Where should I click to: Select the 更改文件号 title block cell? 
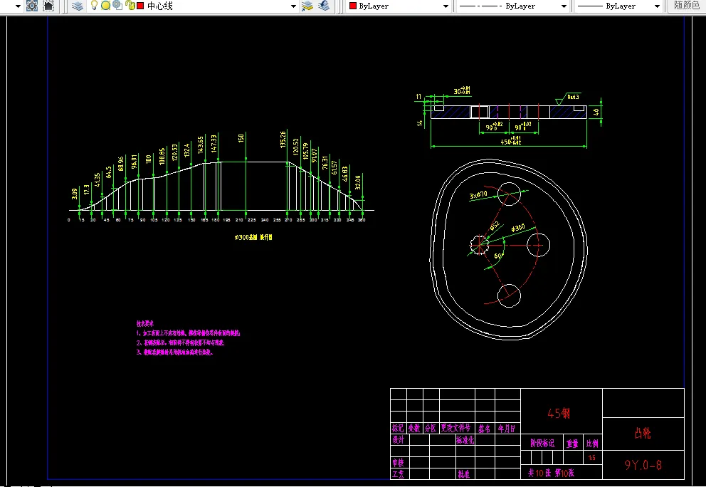455,428
